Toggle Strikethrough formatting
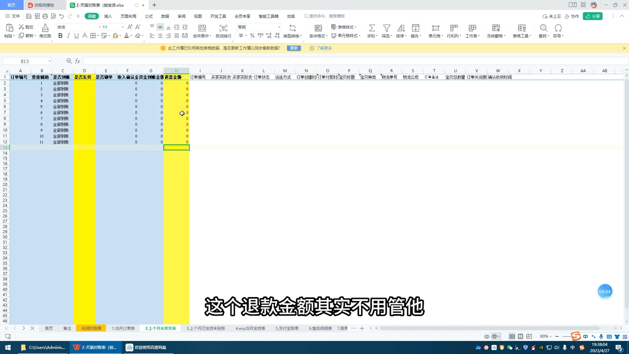Screen dimensions: 629x354 (x=85, y=36)
